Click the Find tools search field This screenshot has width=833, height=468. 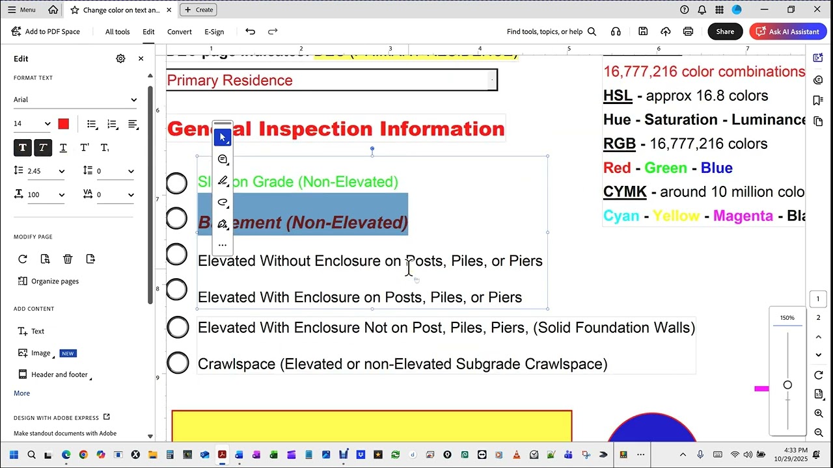point(552,31)
